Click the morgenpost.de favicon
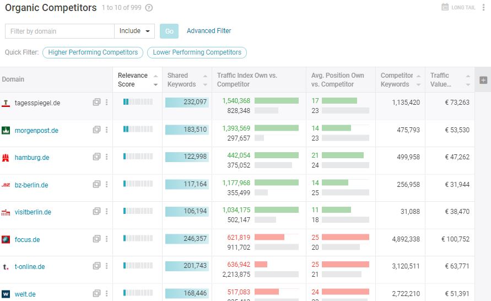The height and width of the screenshot is (301, 491). click(x=6, y=130)
